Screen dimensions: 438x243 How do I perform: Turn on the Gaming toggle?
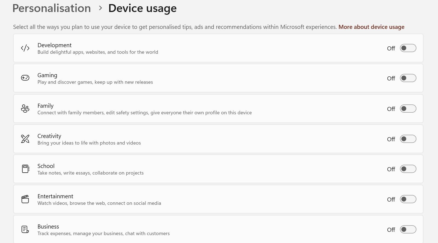(408, 78)
